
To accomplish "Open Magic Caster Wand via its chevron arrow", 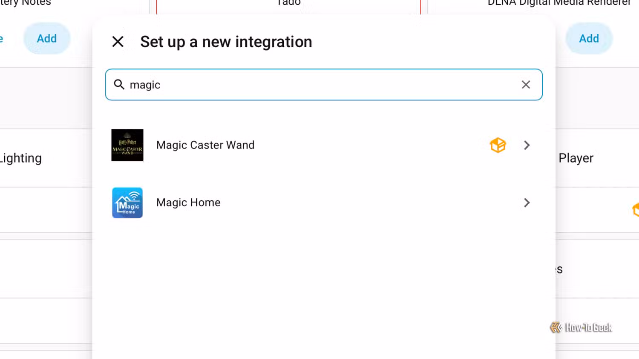I will tap(527, 145).
